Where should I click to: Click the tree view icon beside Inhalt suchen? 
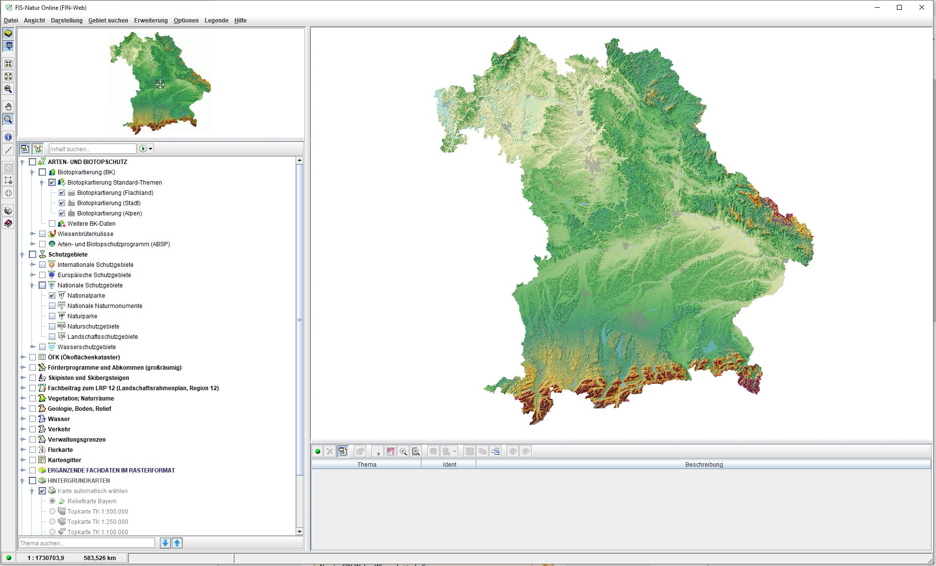tap(25, 149)
